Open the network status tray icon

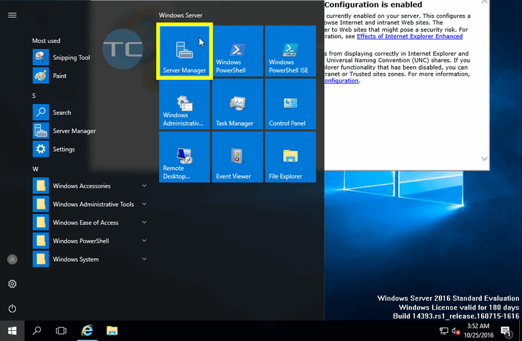click(x=444, y=331)
